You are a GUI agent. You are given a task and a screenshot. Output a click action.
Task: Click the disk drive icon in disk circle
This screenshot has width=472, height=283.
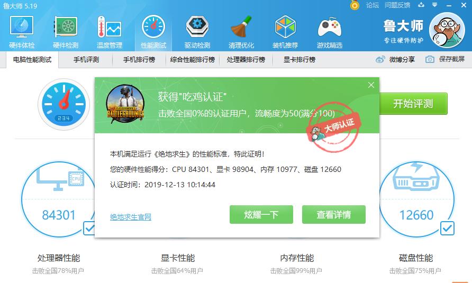tap(416, 177)
